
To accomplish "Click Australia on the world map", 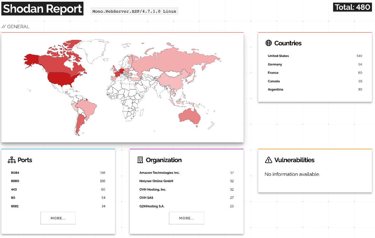I will coord(189,116).
